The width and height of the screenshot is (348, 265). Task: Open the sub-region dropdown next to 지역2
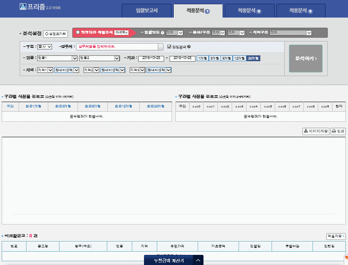113,70
